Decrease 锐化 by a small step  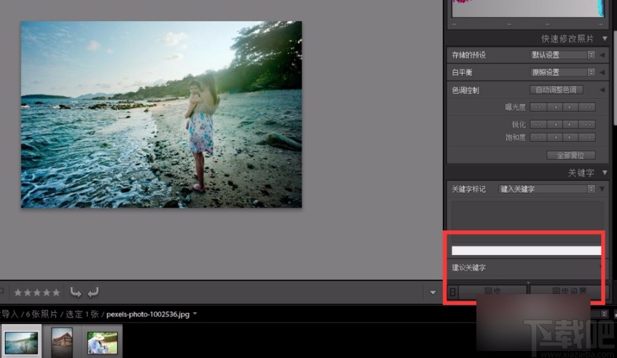[x=555, y=124]
